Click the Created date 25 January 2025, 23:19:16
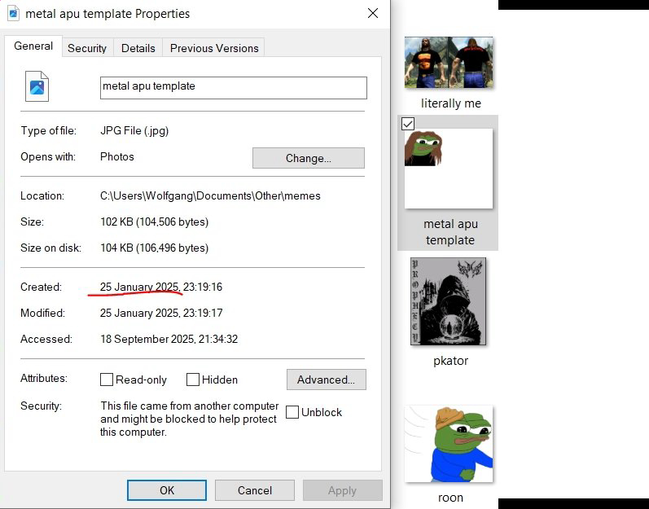649x509 pixels. 161,287
